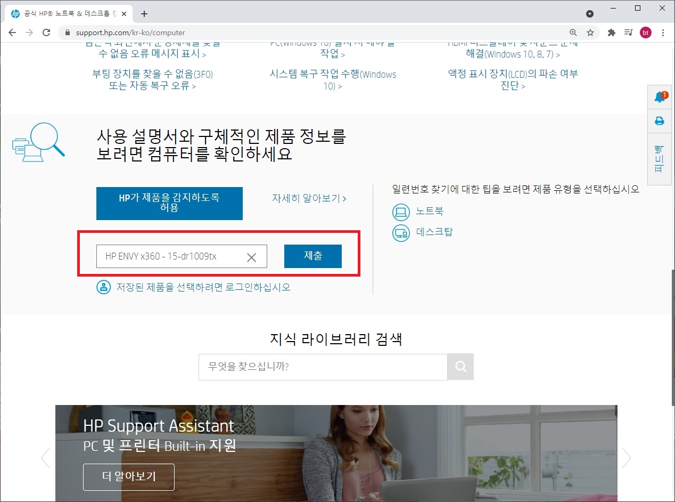
Task: Open the 데스크탑 serial number tip link
Action: pos(434,232)
